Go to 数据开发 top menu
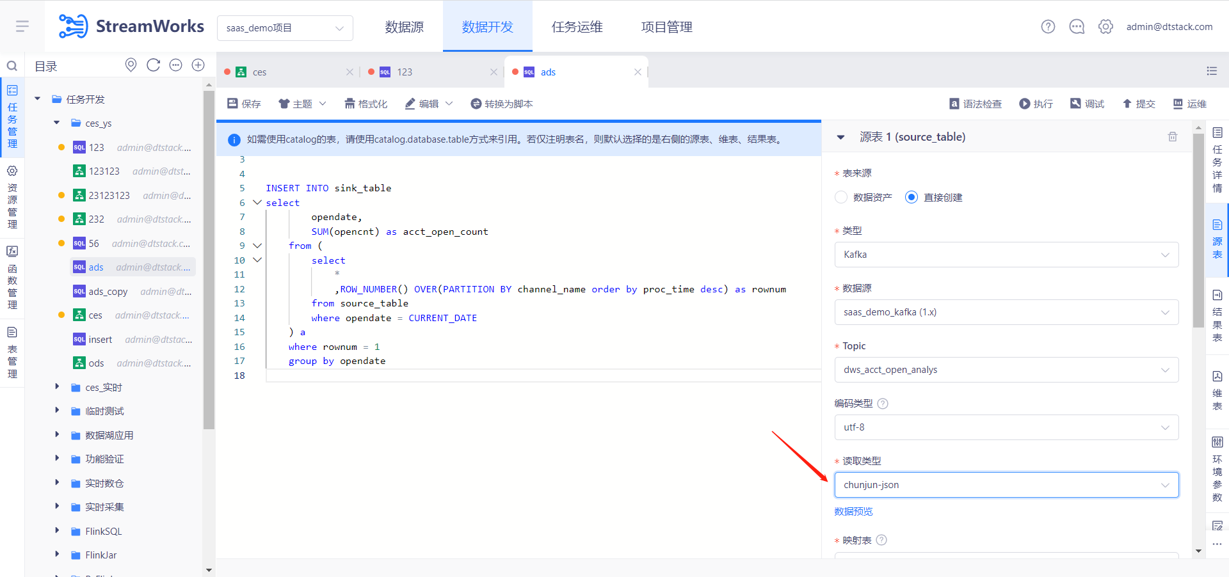The height and width of the screenshot is (577, 1229). 488,27
